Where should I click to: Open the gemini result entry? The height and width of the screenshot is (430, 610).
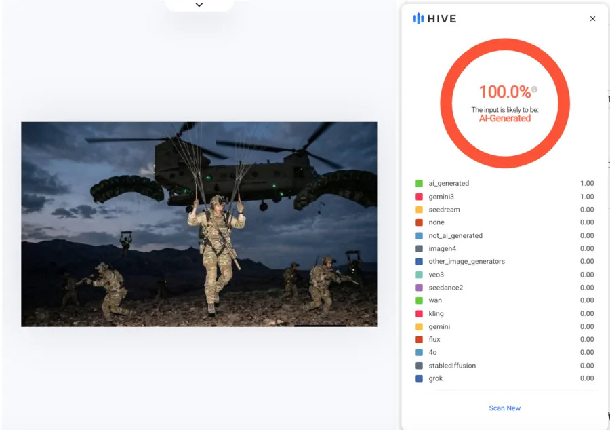tap(505, 326)
